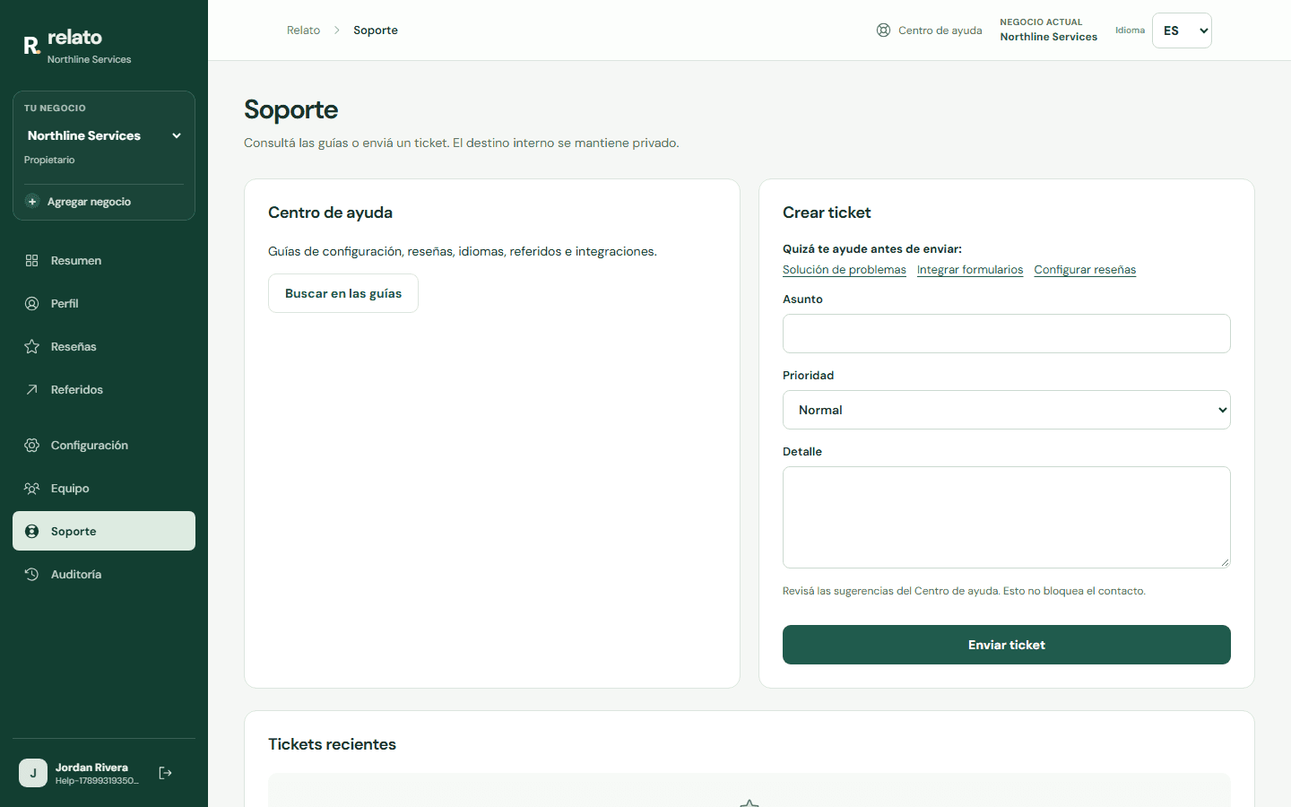Open Configuración from the sidebar
Screen dimensions: 1291x807
click(104, 446)
